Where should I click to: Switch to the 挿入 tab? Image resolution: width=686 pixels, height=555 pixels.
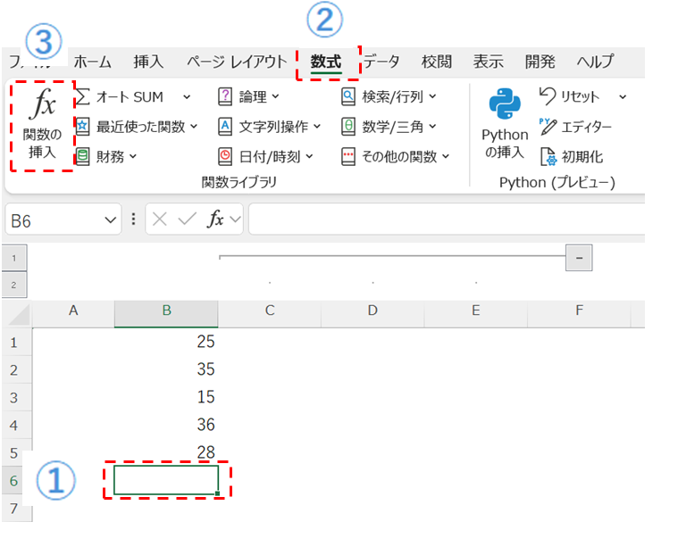[x=148, y=62]
